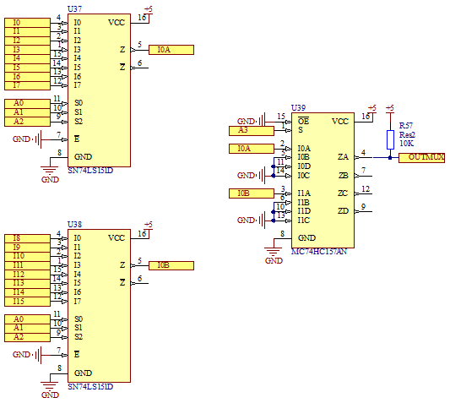450x403 pixels.
Task: Click GND symbol at U37 pin 7
Action: (x=28, y=139)
